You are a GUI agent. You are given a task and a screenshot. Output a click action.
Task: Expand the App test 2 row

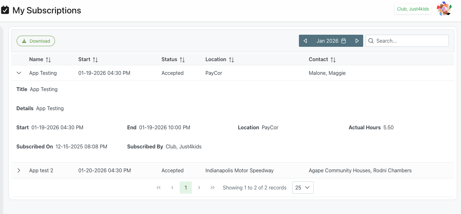click(19, 170)
